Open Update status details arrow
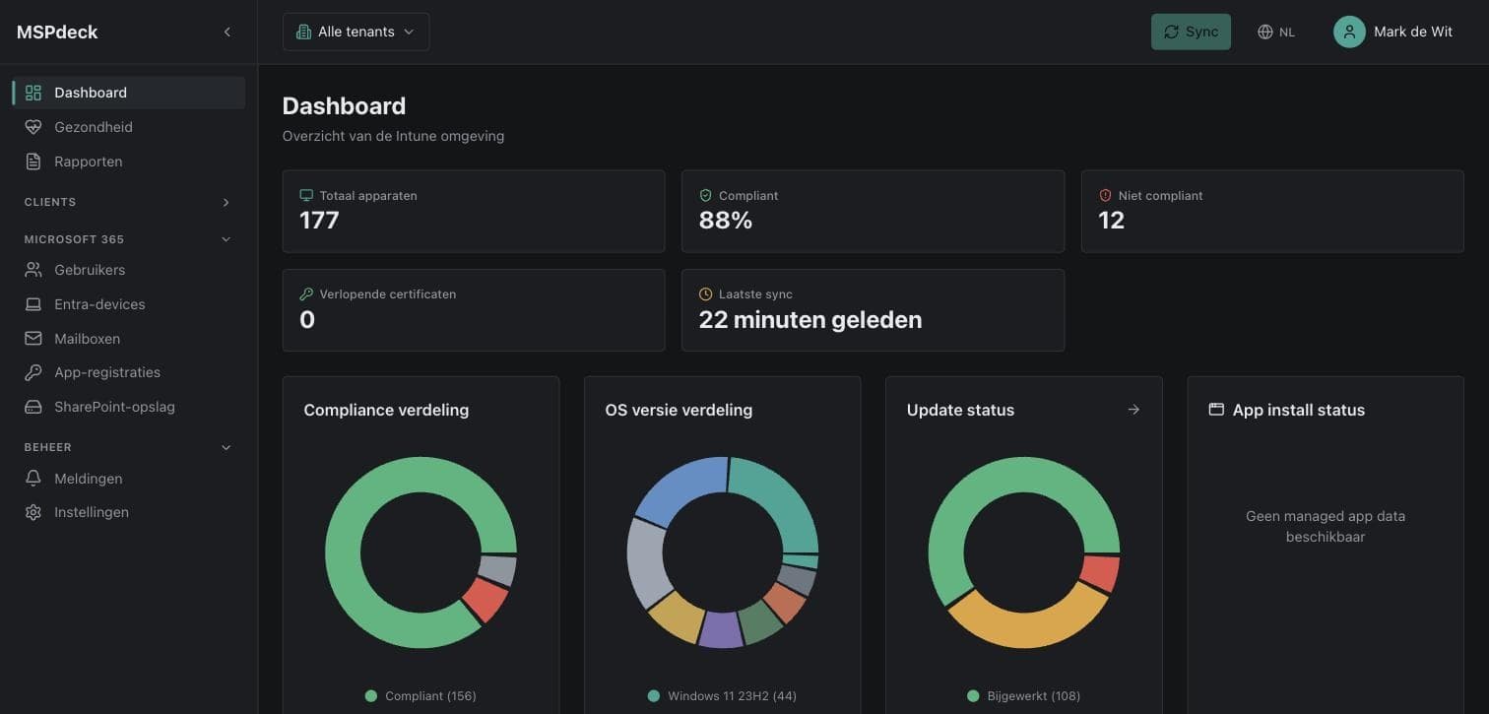Image resolution: width=1489 pixels, height=714 pixels. click(x=1133, y=410)
